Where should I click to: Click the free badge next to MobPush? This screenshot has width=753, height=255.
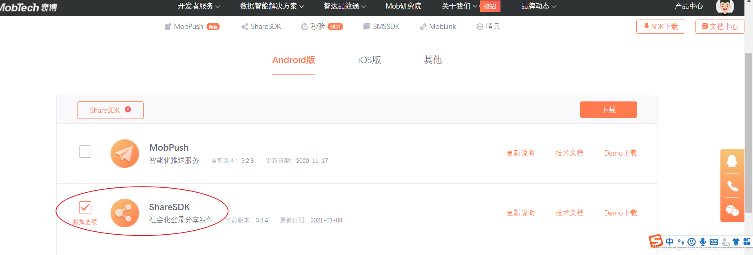(x=213, y=27)
